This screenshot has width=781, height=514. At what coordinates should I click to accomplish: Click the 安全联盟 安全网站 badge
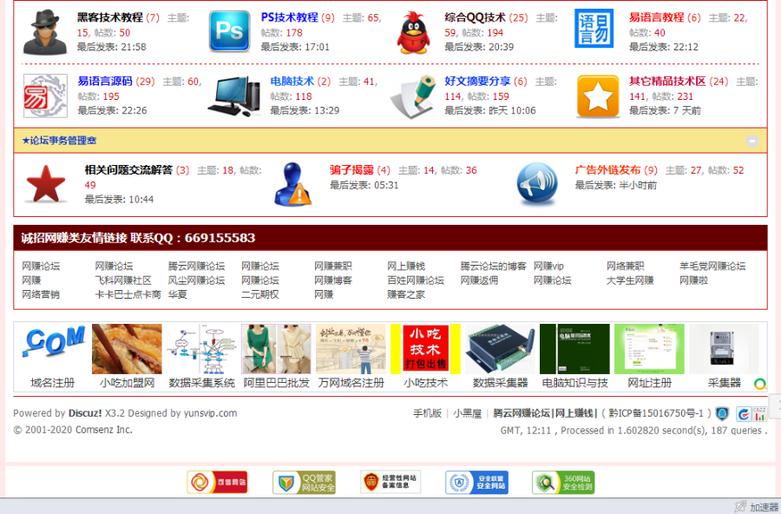click(476, 482)
